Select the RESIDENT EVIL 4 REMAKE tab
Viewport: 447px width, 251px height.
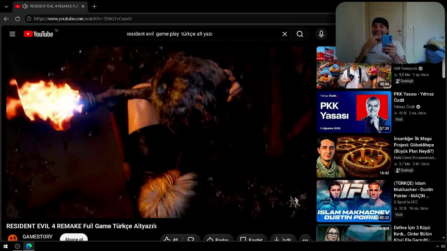pyautogui.click(x=51, y=6)
